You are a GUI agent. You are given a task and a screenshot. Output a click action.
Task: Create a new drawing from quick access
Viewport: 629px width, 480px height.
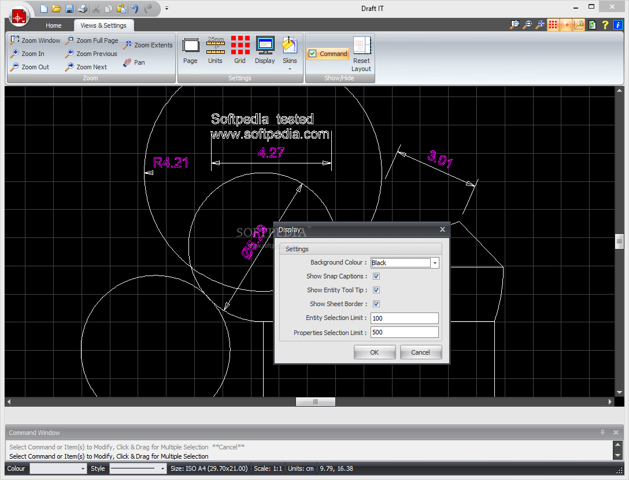tap(44, 9)
